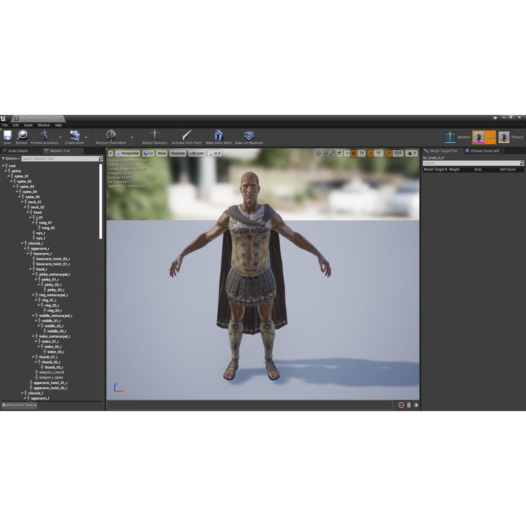Open camera speed 4 setting
The height and width of the screenshot is (526, 526).
tap(412, 153)
